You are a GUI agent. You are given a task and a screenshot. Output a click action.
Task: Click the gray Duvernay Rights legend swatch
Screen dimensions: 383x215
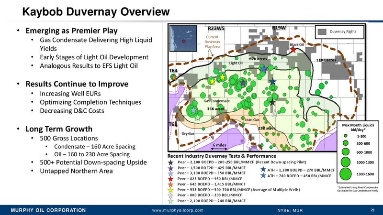tap(322, 32)
